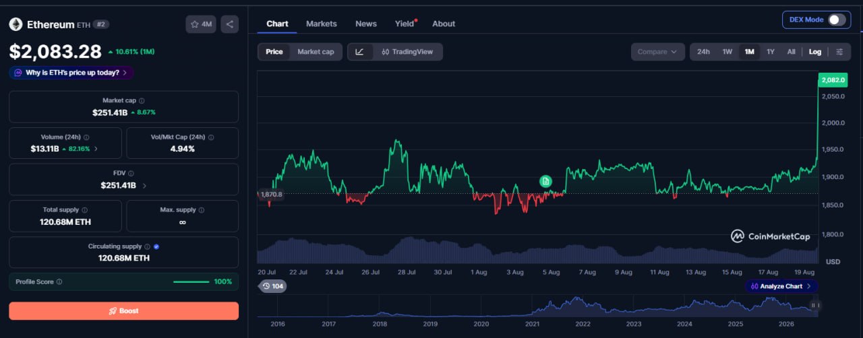Open the Compare dropdown
Screen dimensions: 863x338
click(x=657, y=52)
